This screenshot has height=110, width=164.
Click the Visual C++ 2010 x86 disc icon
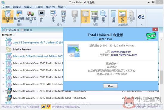pyautogui.click(x=9, y=84)
